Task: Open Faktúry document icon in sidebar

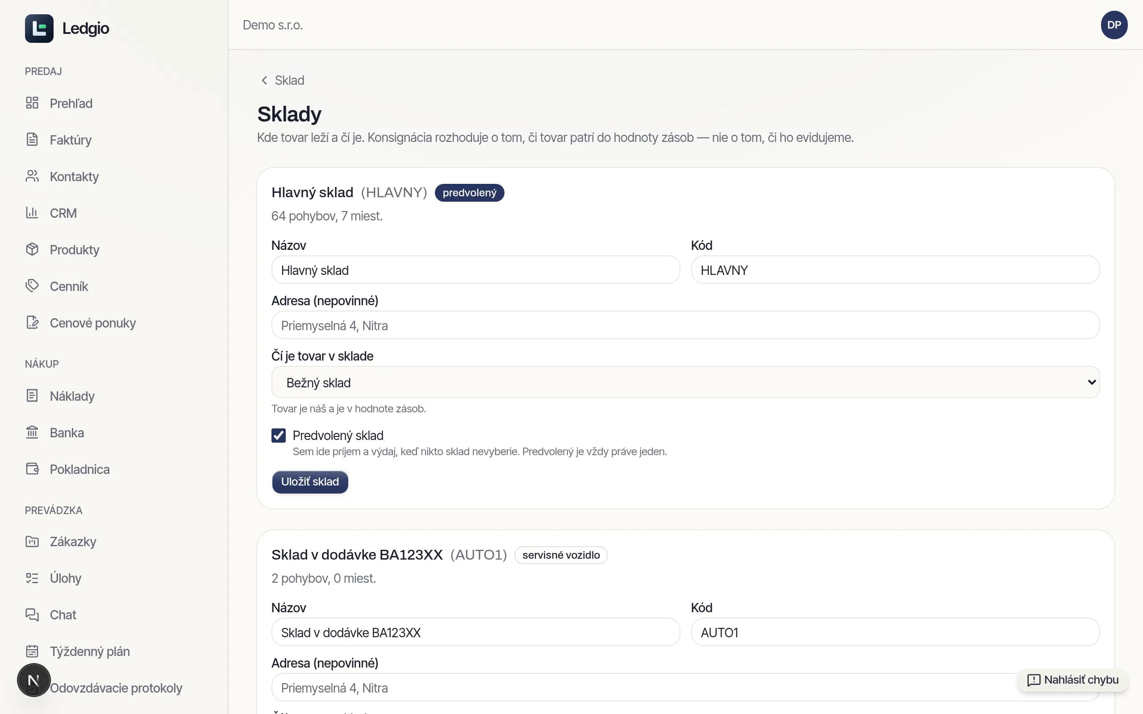Action: [x=32, y=140]
